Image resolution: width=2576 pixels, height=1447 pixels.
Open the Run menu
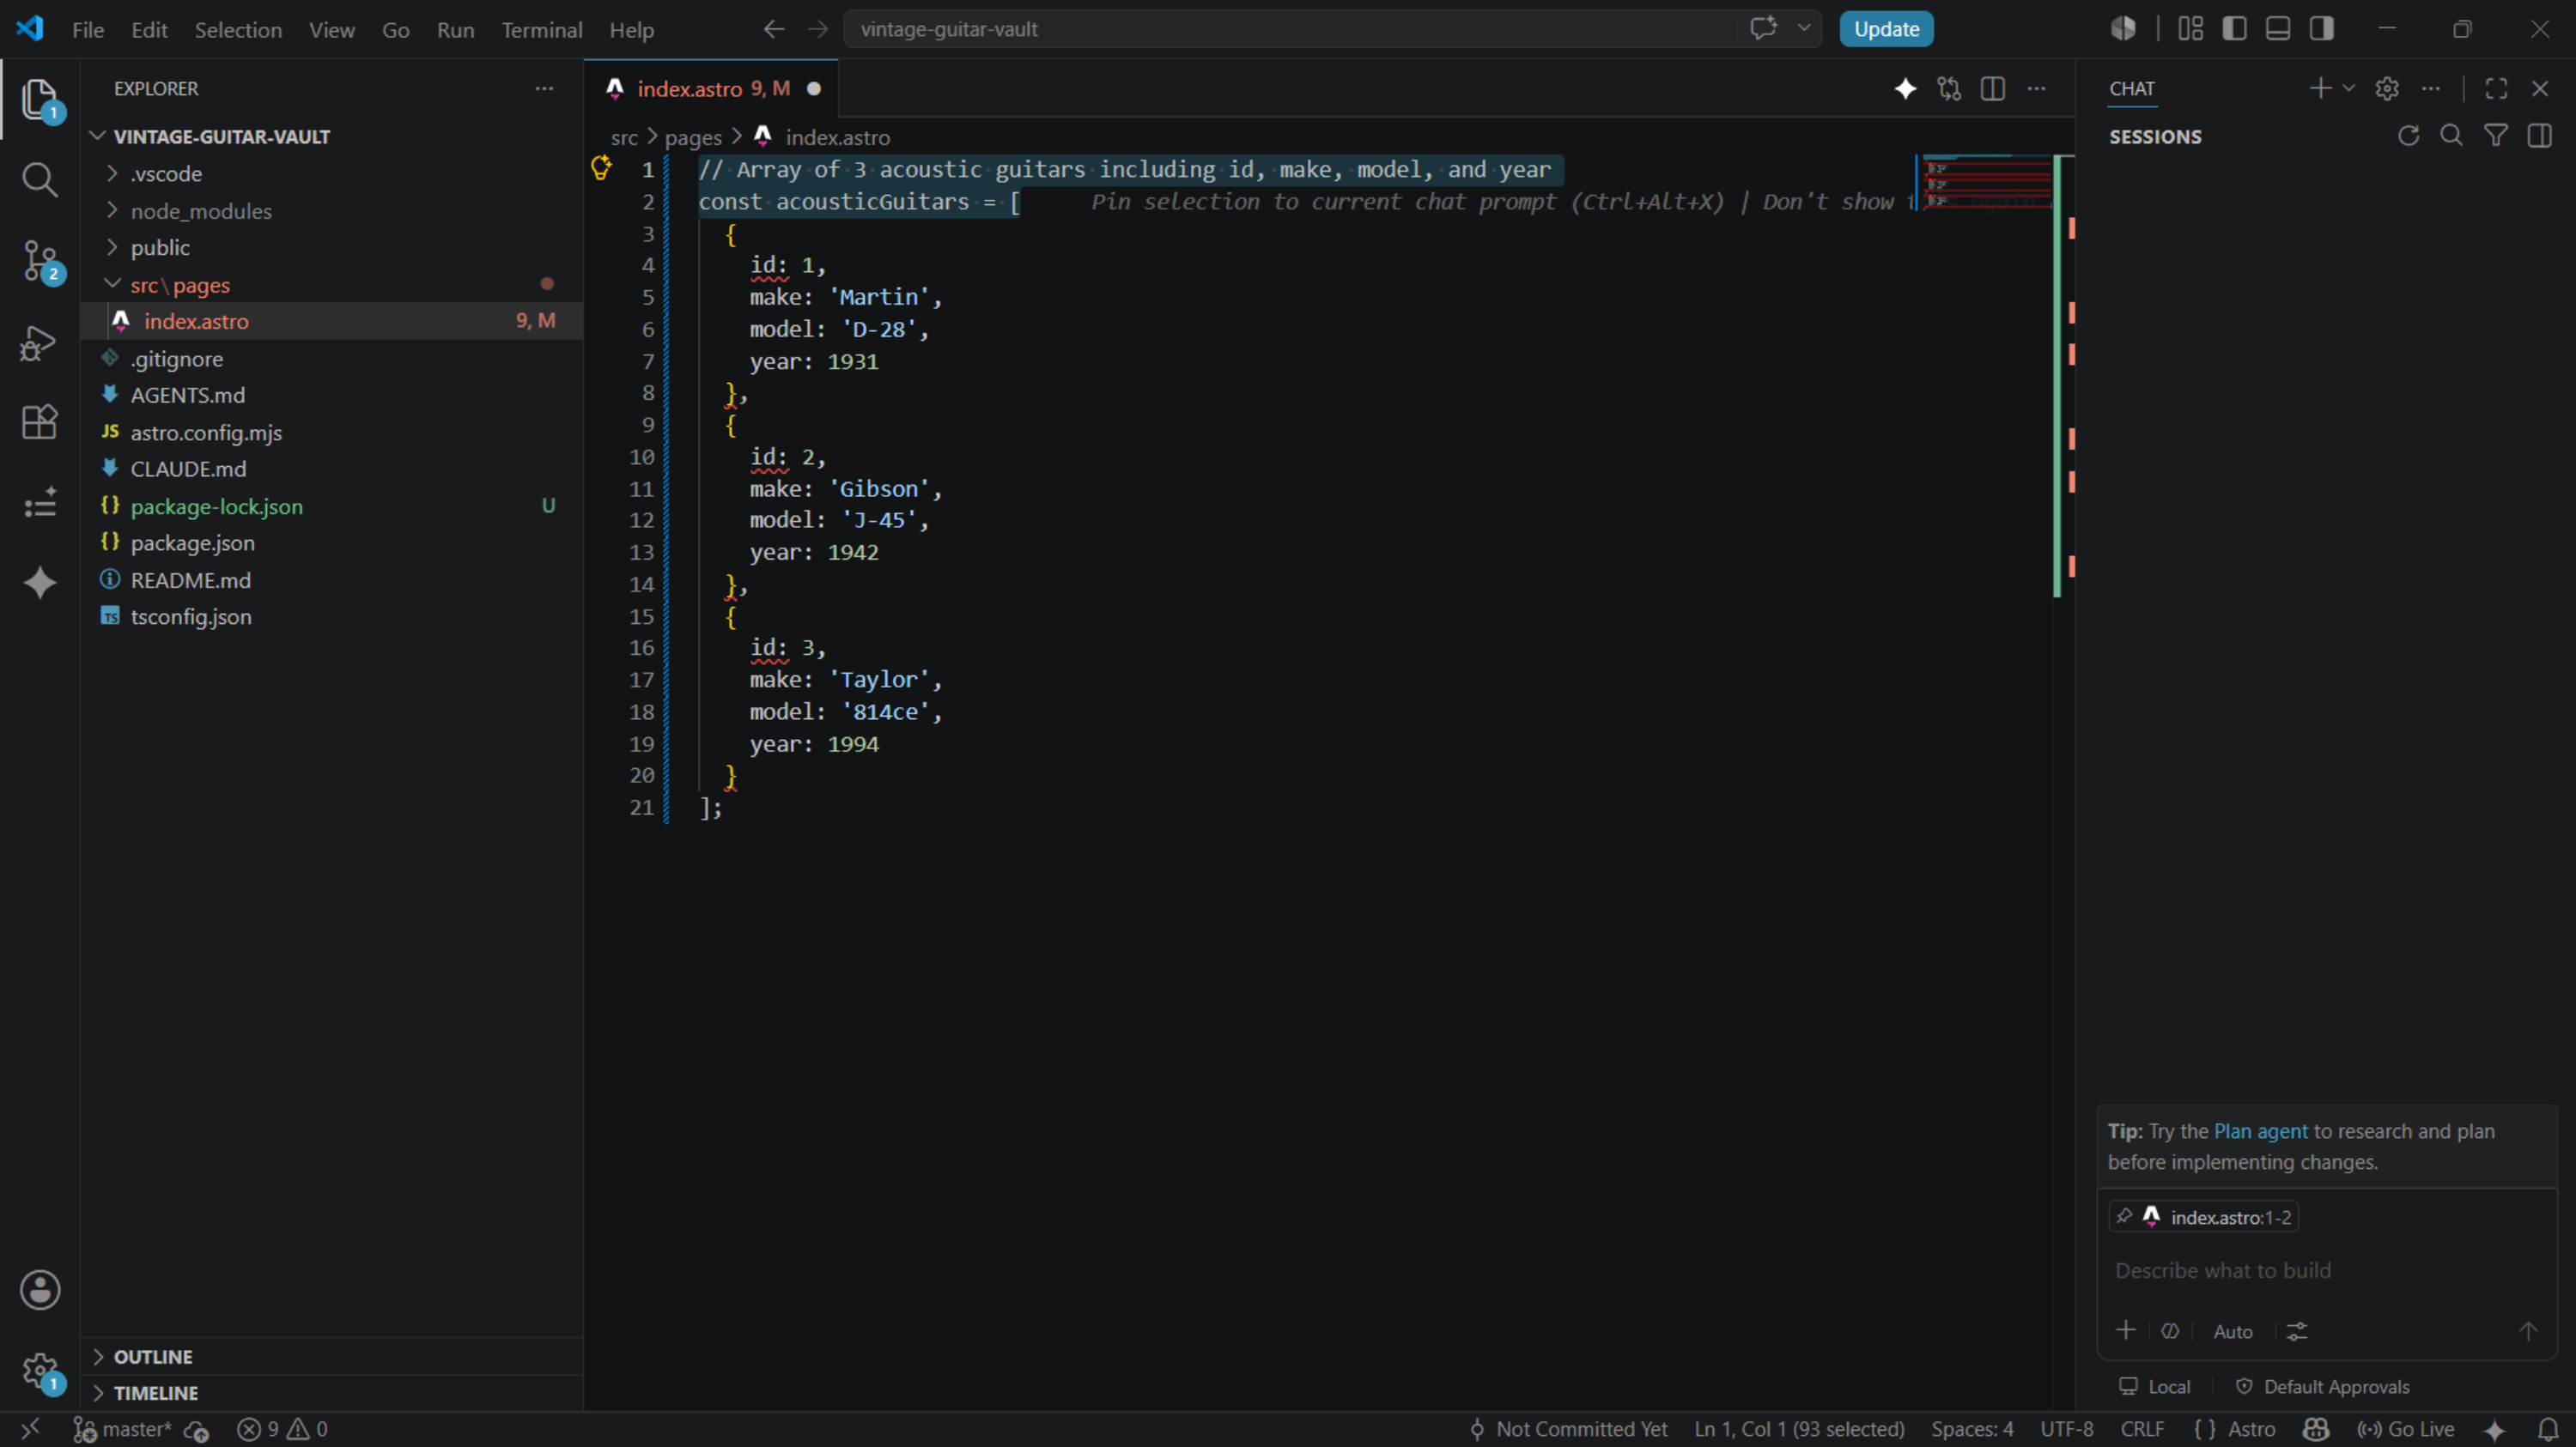click(x=455, y=30)
